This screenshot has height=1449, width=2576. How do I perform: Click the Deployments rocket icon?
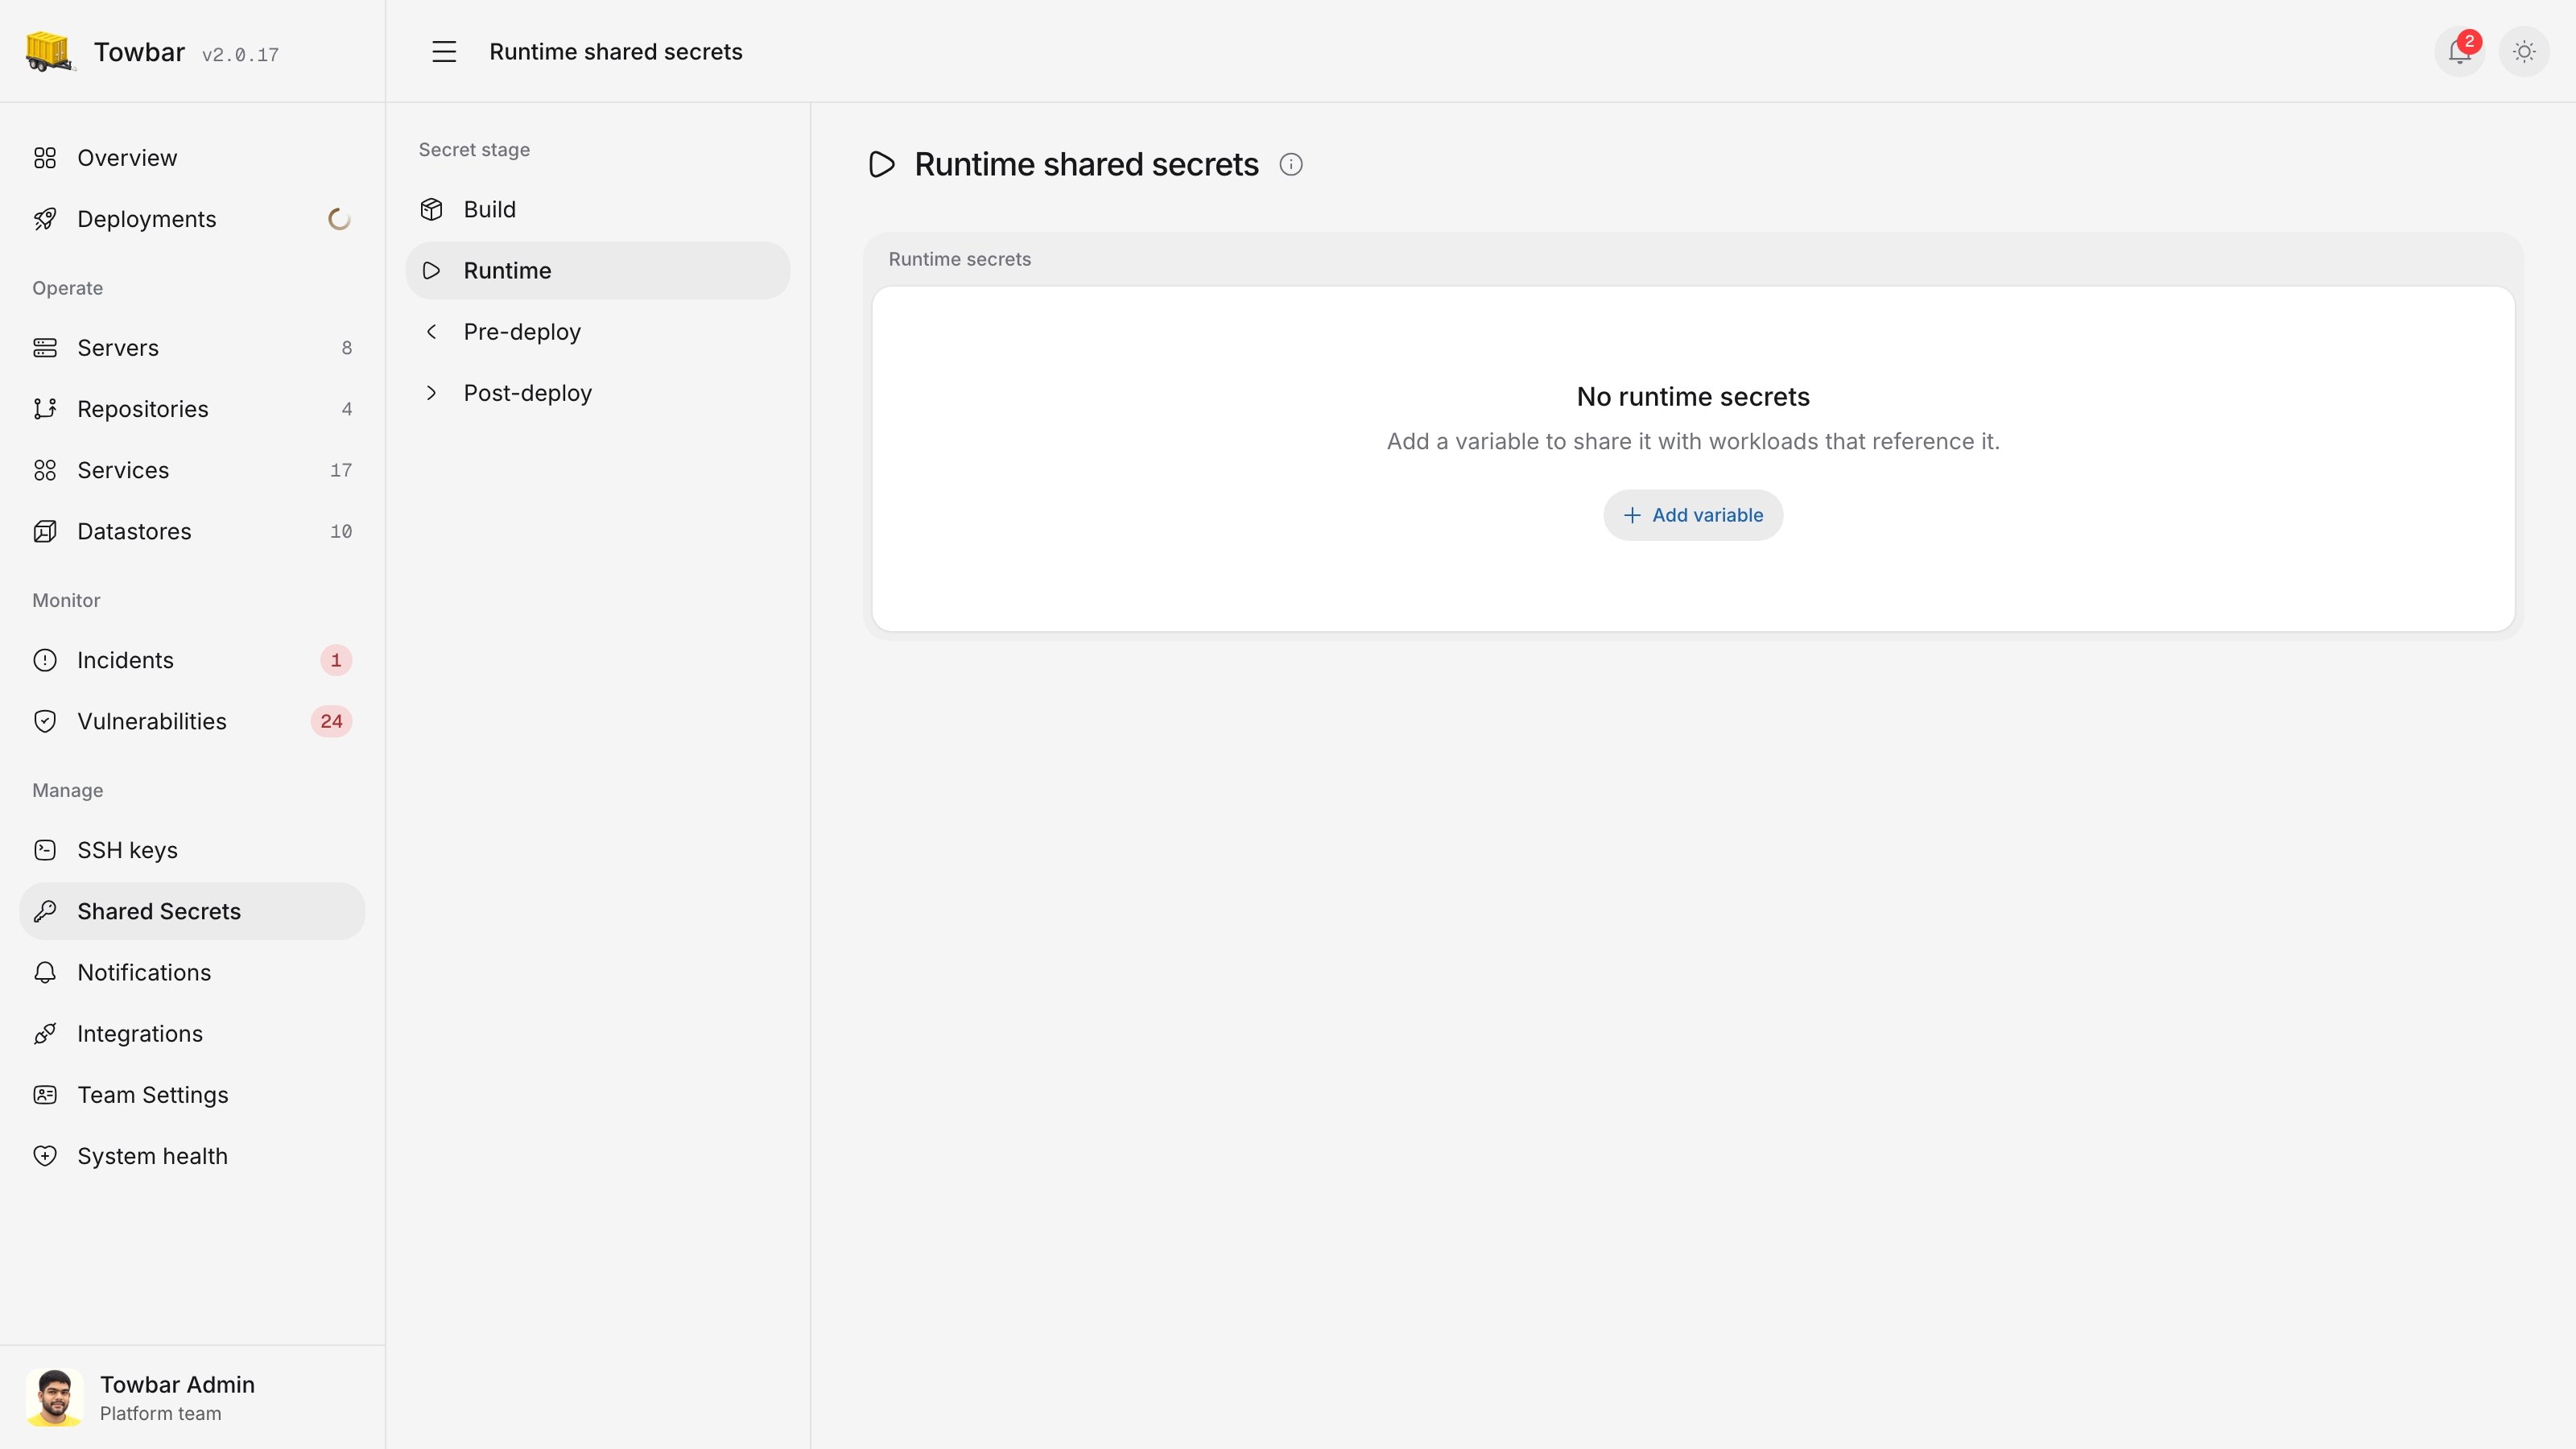pos(45,219)
